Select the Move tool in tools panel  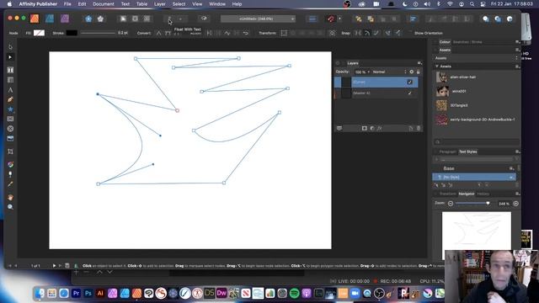pos(10,47)
